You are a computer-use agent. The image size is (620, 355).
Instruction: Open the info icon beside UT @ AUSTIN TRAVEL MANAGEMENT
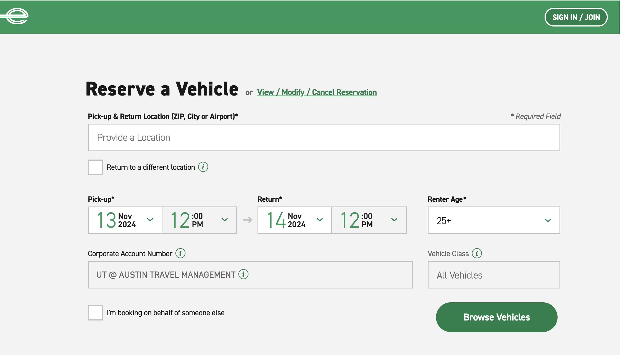click(243, 274)
